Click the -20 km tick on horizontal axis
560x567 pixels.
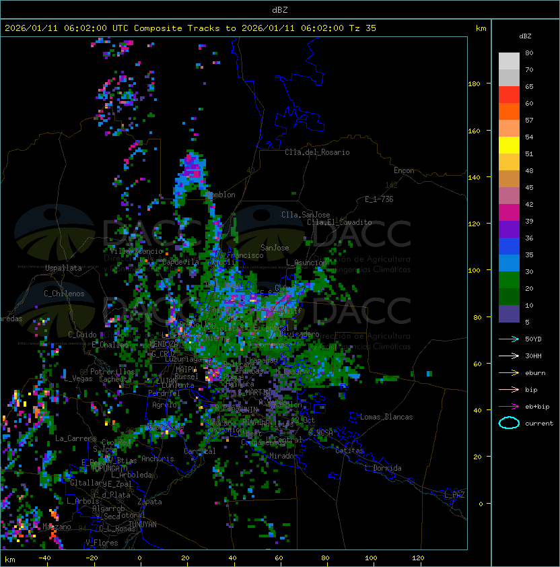pyautogui.click(x=92, y=558)
